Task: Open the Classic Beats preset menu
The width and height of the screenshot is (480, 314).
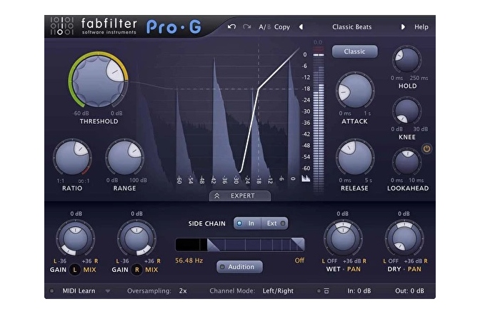Action: coord(351,27)
